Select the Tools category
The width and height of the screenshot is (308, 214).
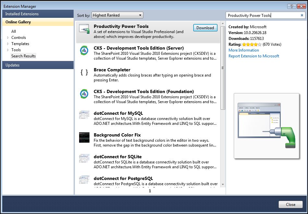(x=16, y=50)
